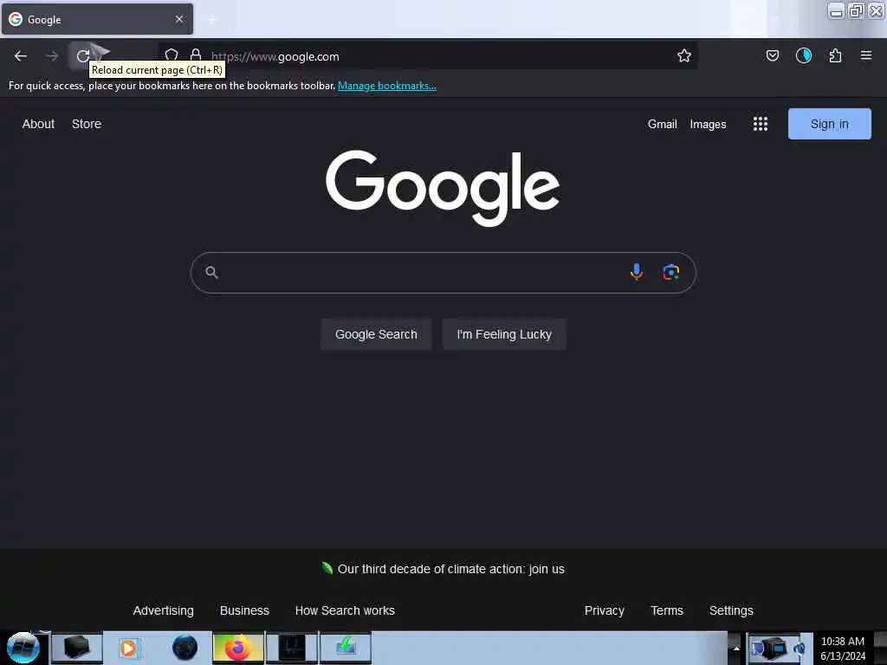887x665 pixels.
Task: Click the Google Search button
Action: tap(376, 334)
